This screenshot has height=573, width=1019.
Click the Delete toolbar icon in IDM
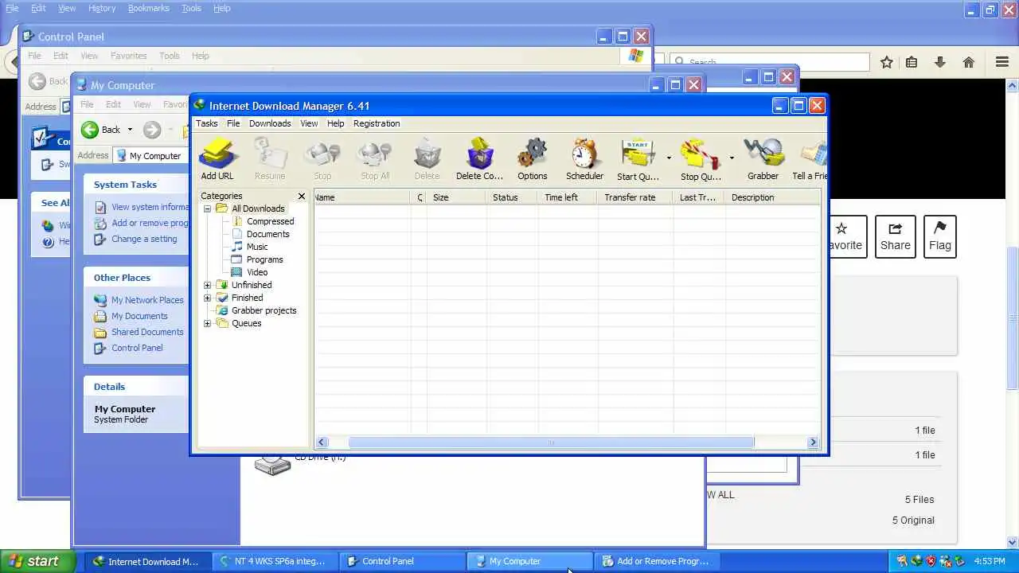[x=427, y=159]
